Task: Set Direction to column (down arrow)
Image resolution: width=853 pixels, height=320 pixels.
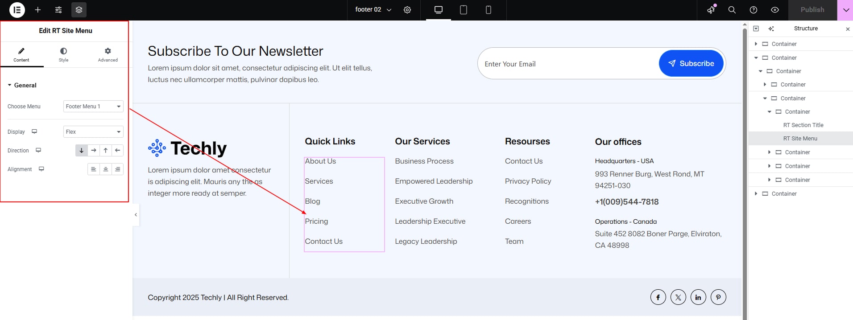Action: point(81,151)
